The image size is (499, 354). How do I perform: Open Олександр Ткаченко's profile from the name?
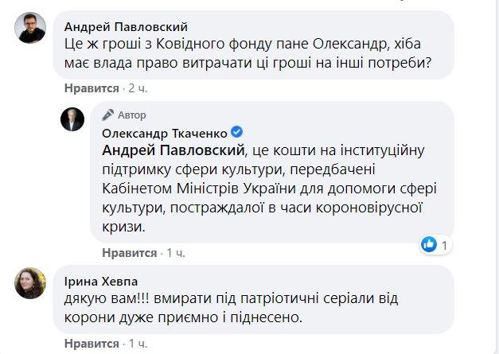(164, 131)
